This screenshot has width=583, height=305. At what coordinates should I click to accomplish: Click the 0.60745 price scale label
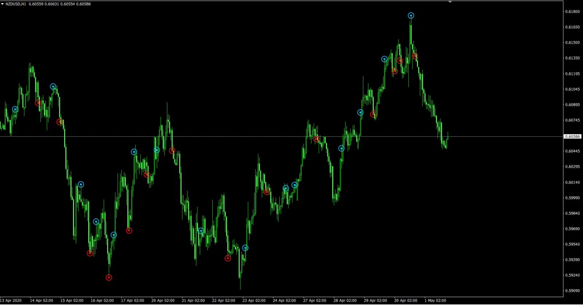(572, 120)
